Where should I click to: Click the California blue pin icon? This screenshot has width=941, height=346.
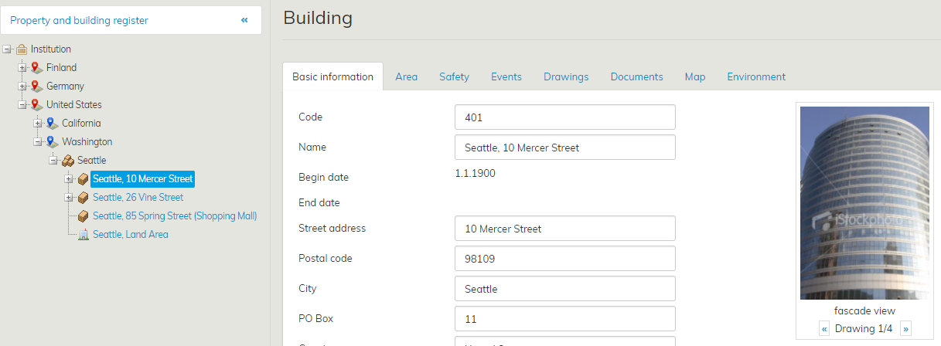(x=52, y=124)
